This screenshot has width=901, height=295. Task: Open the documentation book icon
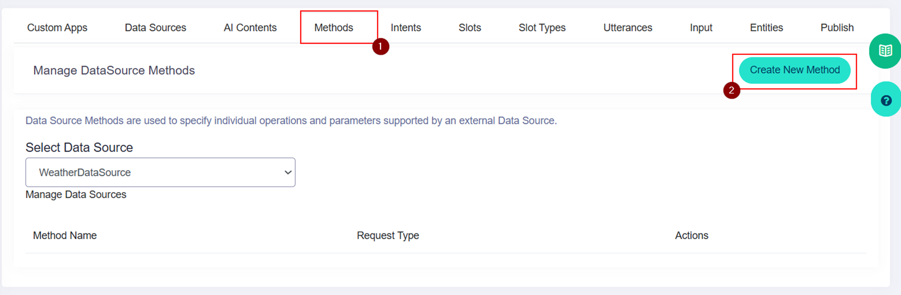[885, 51]
